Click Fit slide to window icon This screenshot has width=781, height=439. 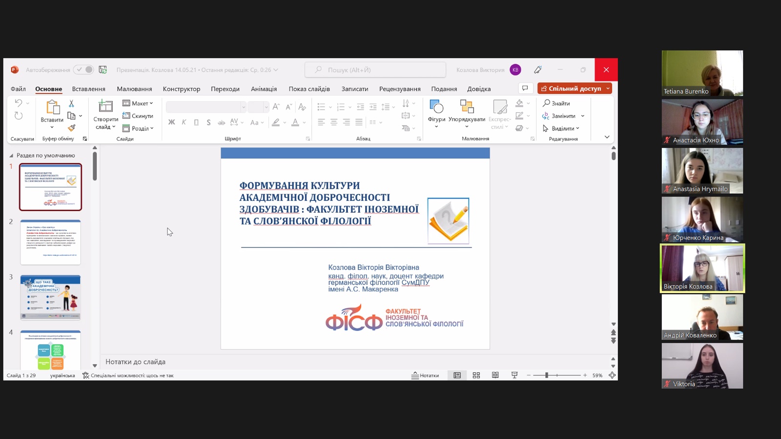pos(612,375)
